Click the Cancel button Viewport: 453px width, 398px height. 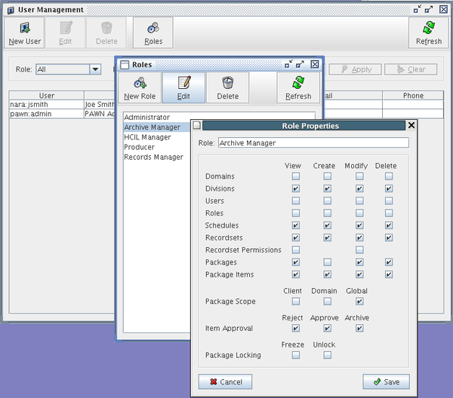(225, 381)
